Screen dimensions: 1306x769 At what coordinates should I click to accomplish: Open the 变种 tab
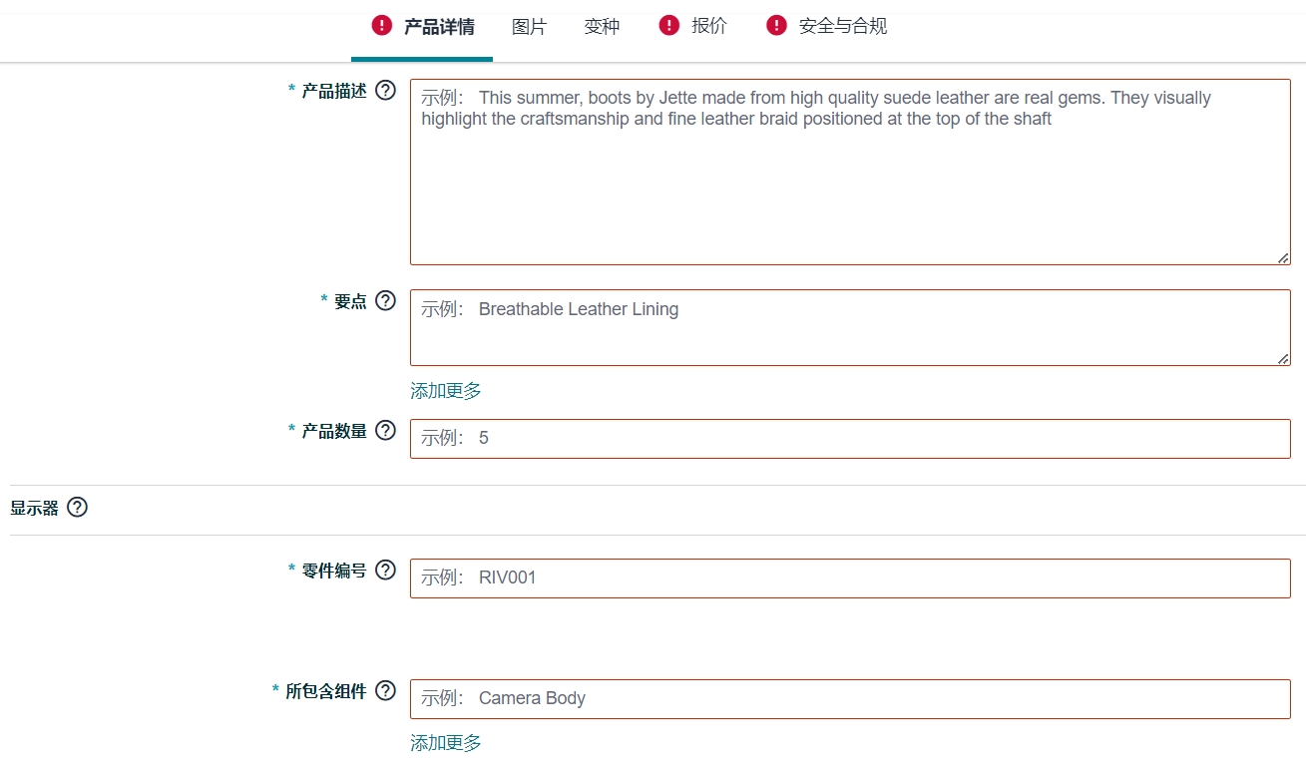click(x=602, y=27)
